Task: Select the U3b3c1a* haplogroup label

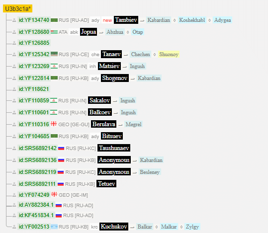Action: pos(17,9)
